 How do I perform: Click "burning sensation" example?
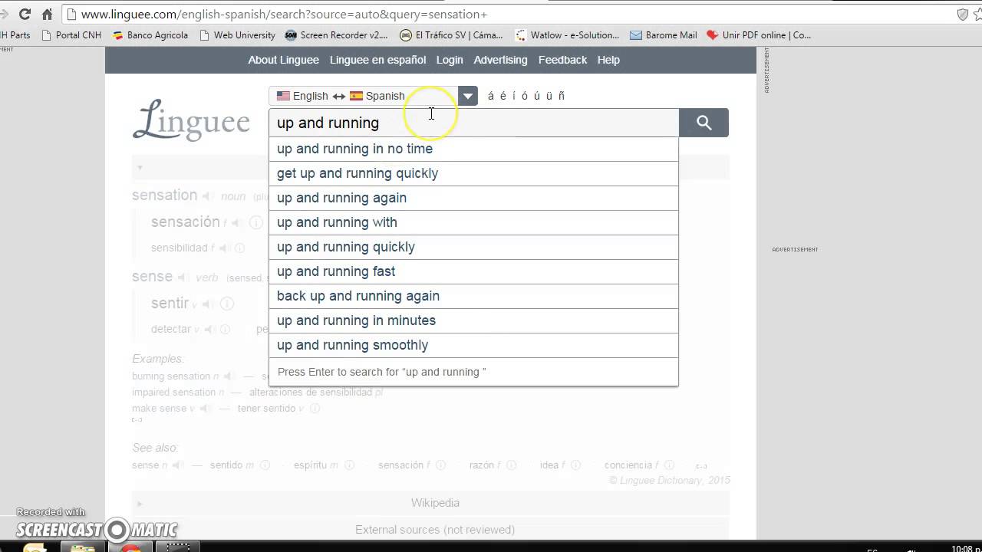pyautogui.click(x=171, y=376)
